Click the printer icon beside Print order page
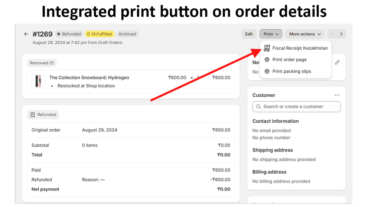Screen dimensions: 368x207 (267, 60)
